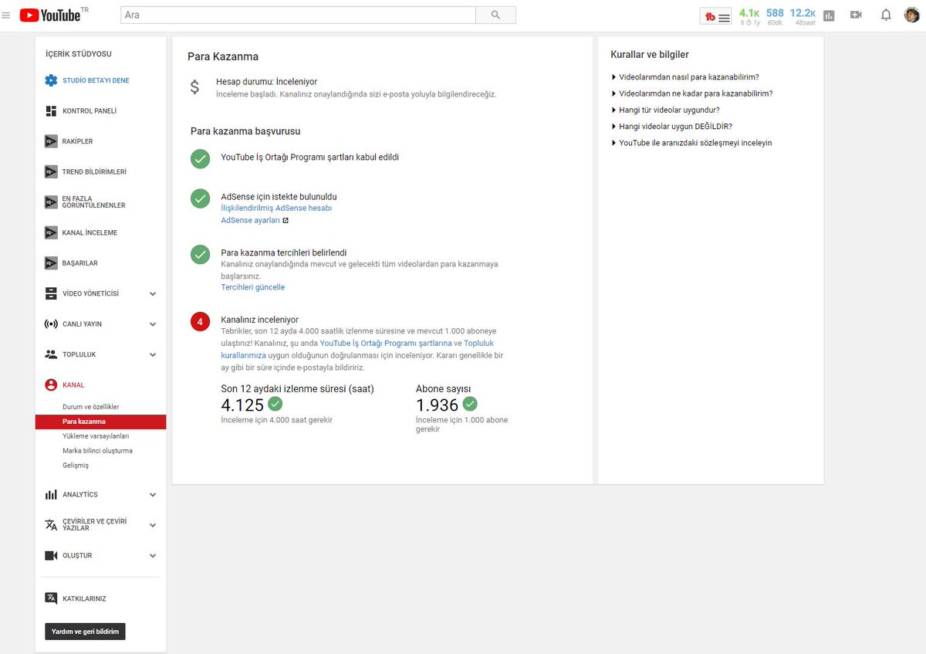The height and width of the screenshot is (654, 926).
Task: Open the AdSense ayarları link
Action: pos(250,220)
